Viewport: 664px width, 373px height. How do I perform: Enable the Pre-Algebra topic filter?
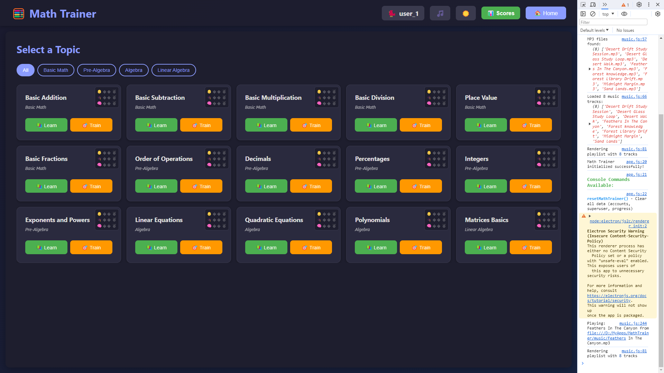[x=96, y=70]
